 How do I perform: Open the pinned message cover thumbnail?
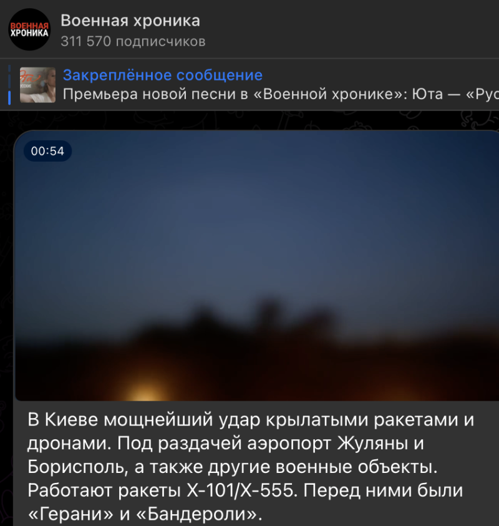pyautogui.click(x=37, y=85)
